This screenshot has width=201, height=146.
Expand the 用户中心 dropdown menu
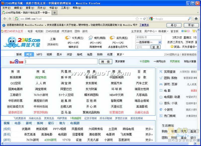150,31
